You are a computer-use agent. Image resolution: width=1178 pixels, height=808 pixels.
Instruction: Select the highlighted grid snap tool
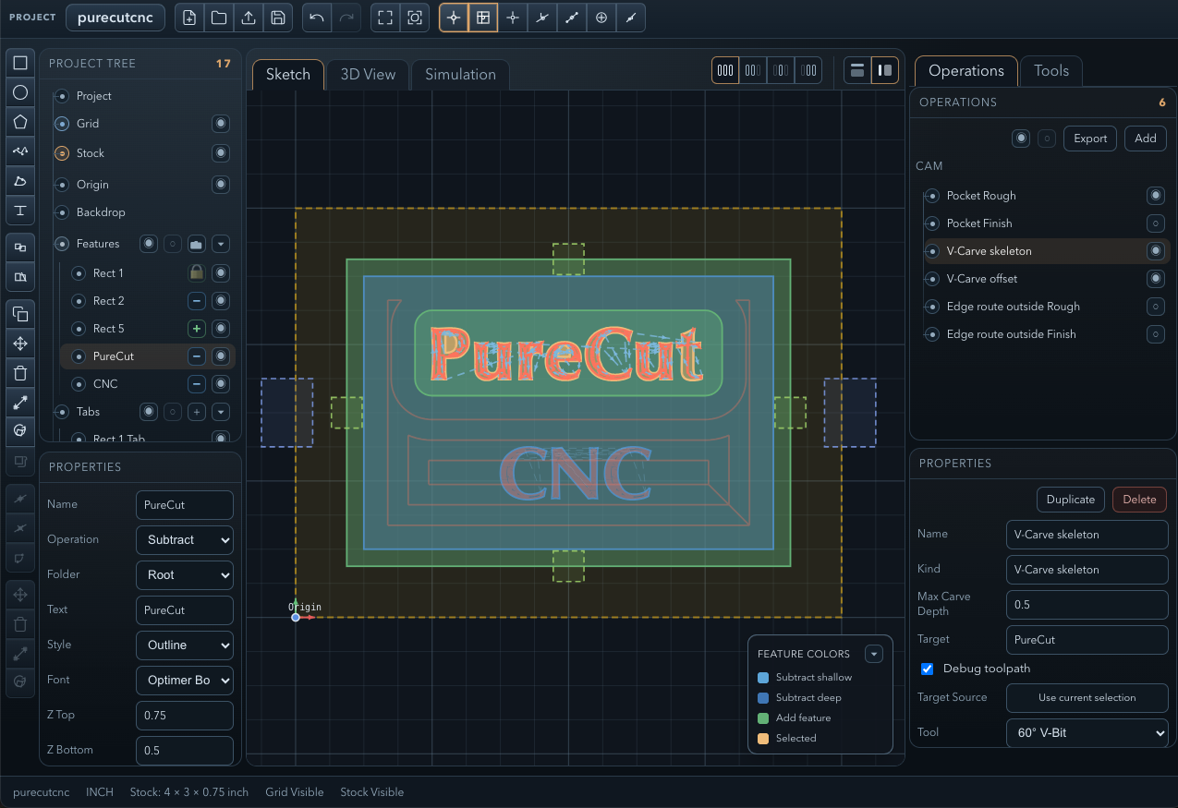pyautogui.click(x=483, y=18)
